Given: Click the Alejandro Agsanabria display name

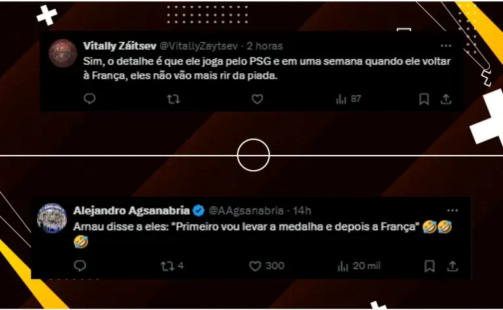Looking at the screenshot, I should [x=132, y=211].
